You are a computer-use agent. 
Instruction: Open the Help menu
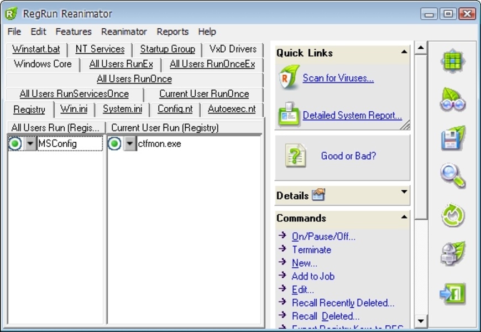(x=207, y=32)
